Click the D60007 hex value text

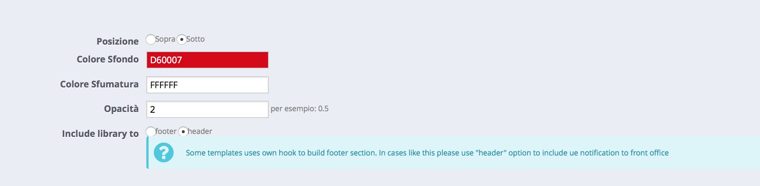166,60
